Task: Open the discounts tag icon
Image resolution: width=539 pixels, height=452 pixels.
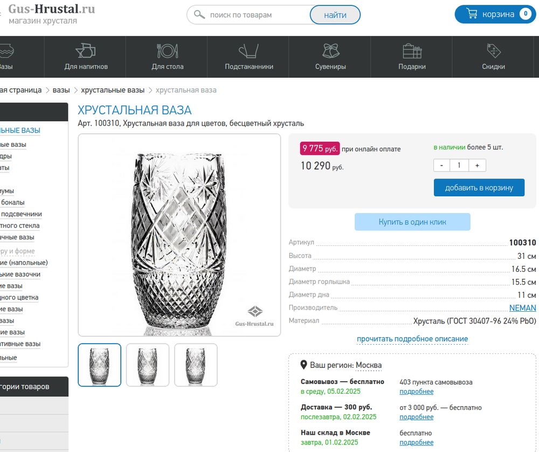Action: pos(493,51)
